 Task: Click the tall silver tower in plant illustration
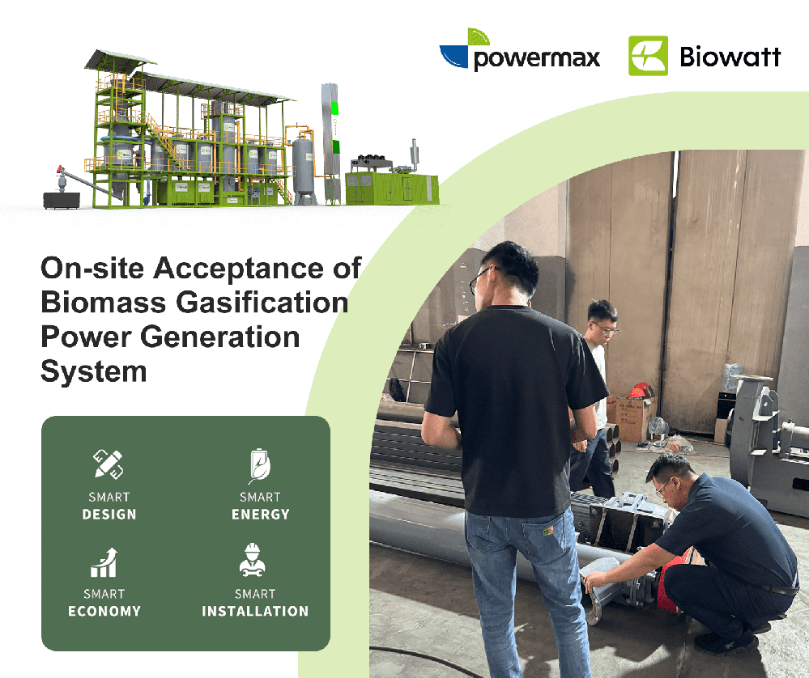click(x=330, y=142)
